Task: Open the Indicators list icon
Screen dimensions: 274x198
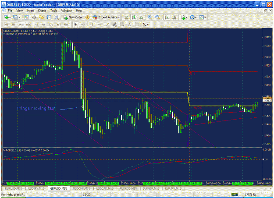Action: click(183, 17)
